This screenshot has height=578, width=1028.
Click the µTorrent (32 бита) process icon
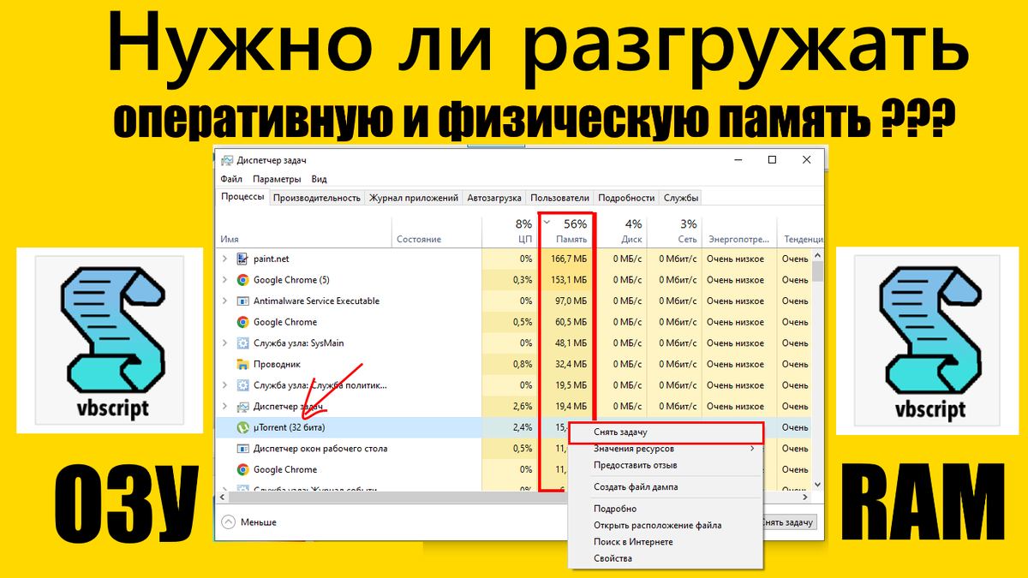click(242, 427)
